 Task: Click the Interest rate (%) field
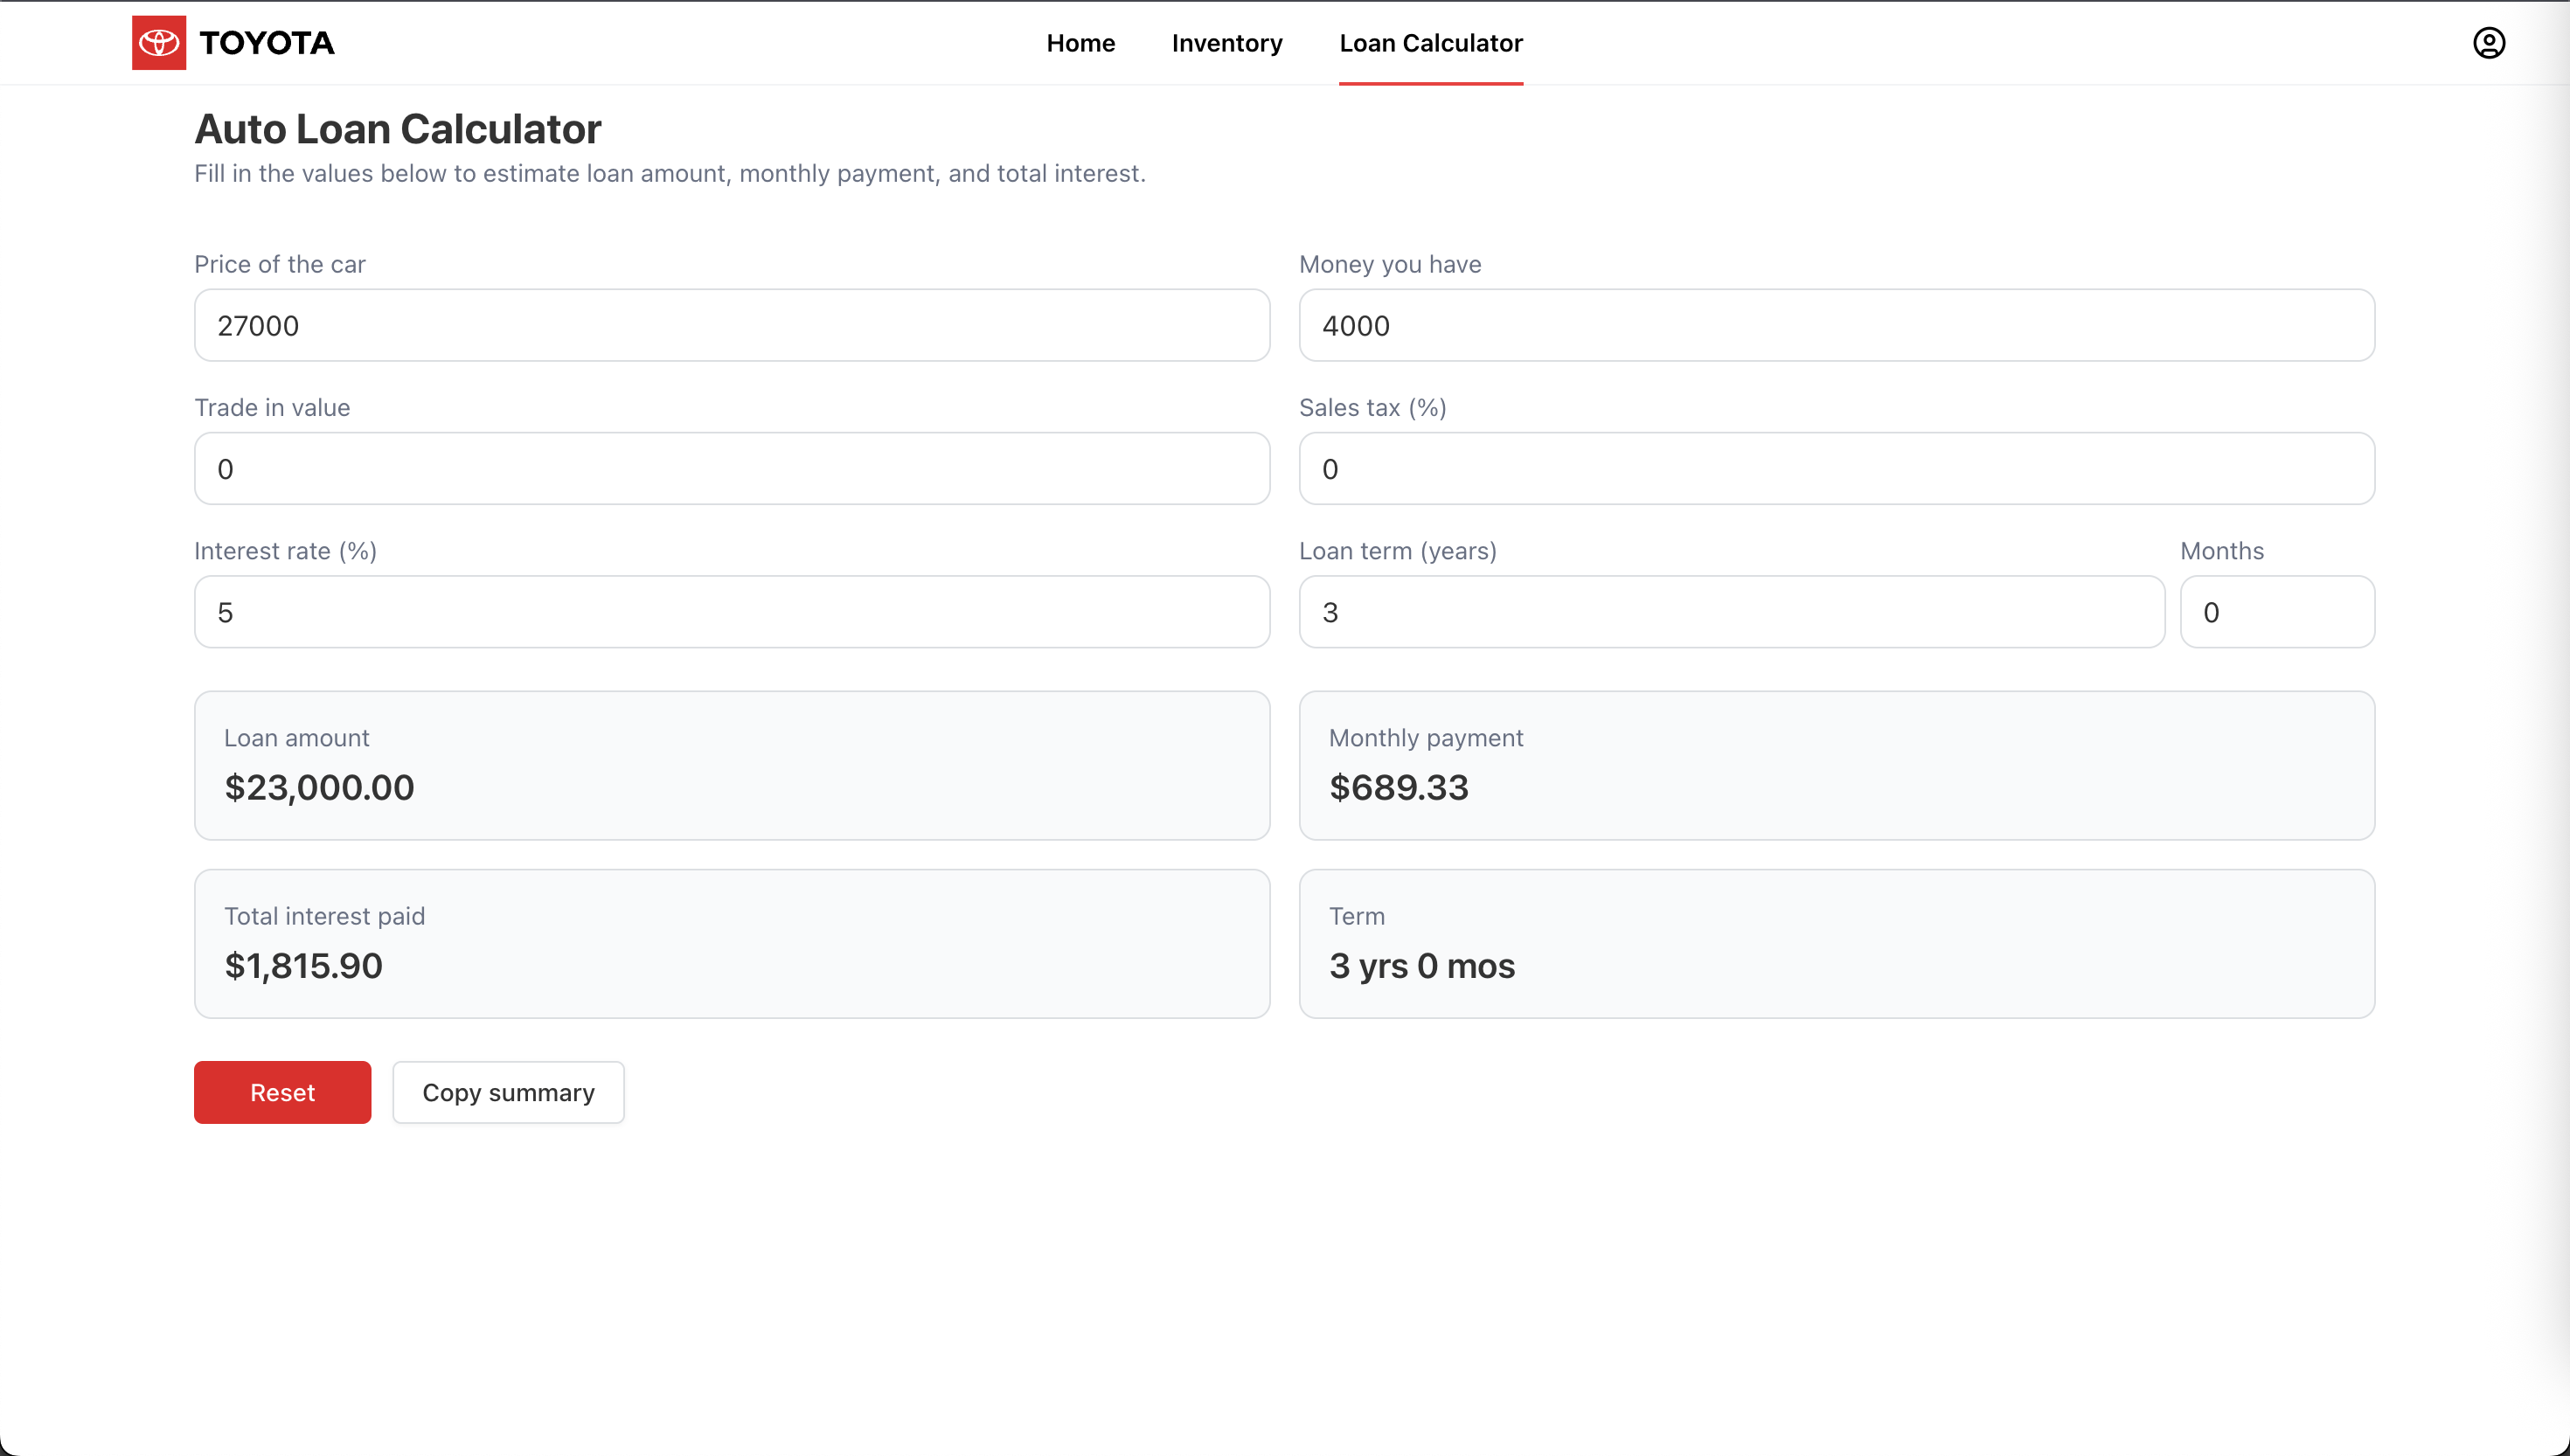pyautogui.click(x=731, y=611)
